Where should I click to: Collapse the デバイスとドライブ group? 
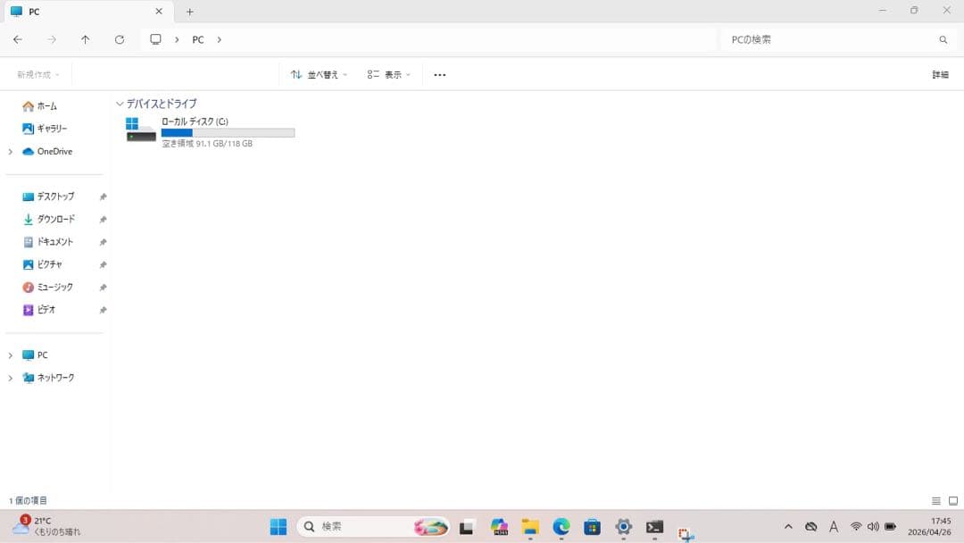coord(120,104)
